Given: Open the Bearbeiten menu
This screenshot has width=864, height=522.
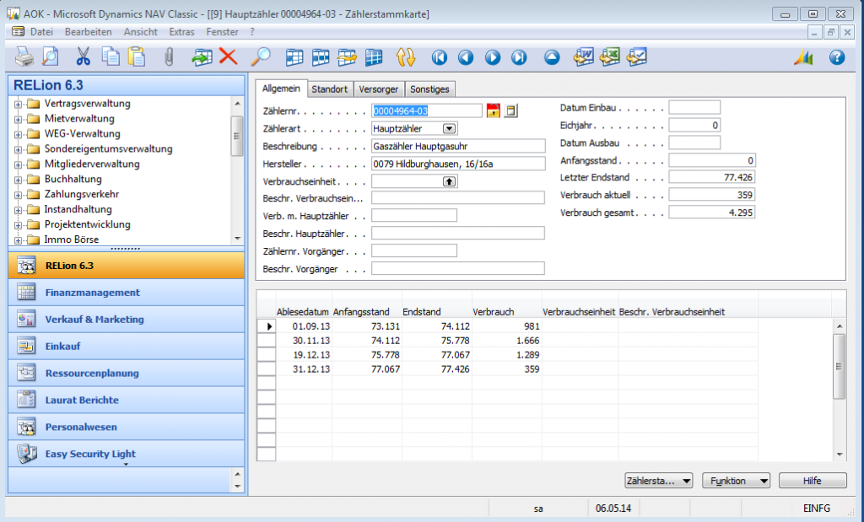Looking at the screenshot, I should click(88, 32).
